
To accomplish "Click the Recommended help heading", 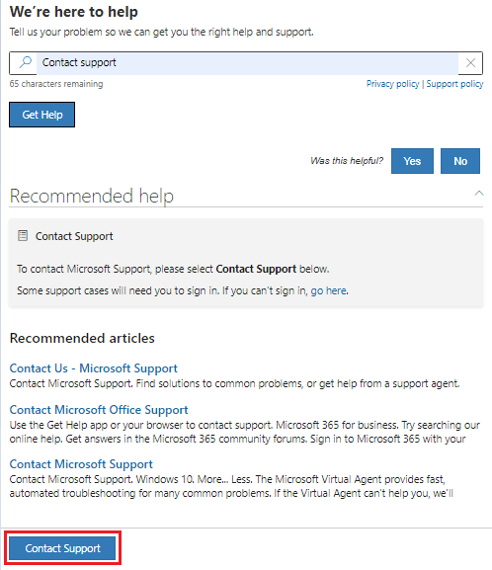I will pyautogui.click(x=92, y=197).
